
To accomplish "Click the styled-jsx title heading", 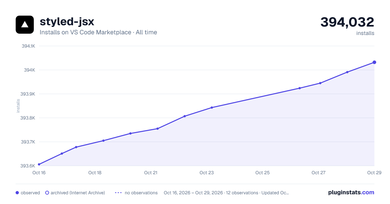I will point(67,22).
